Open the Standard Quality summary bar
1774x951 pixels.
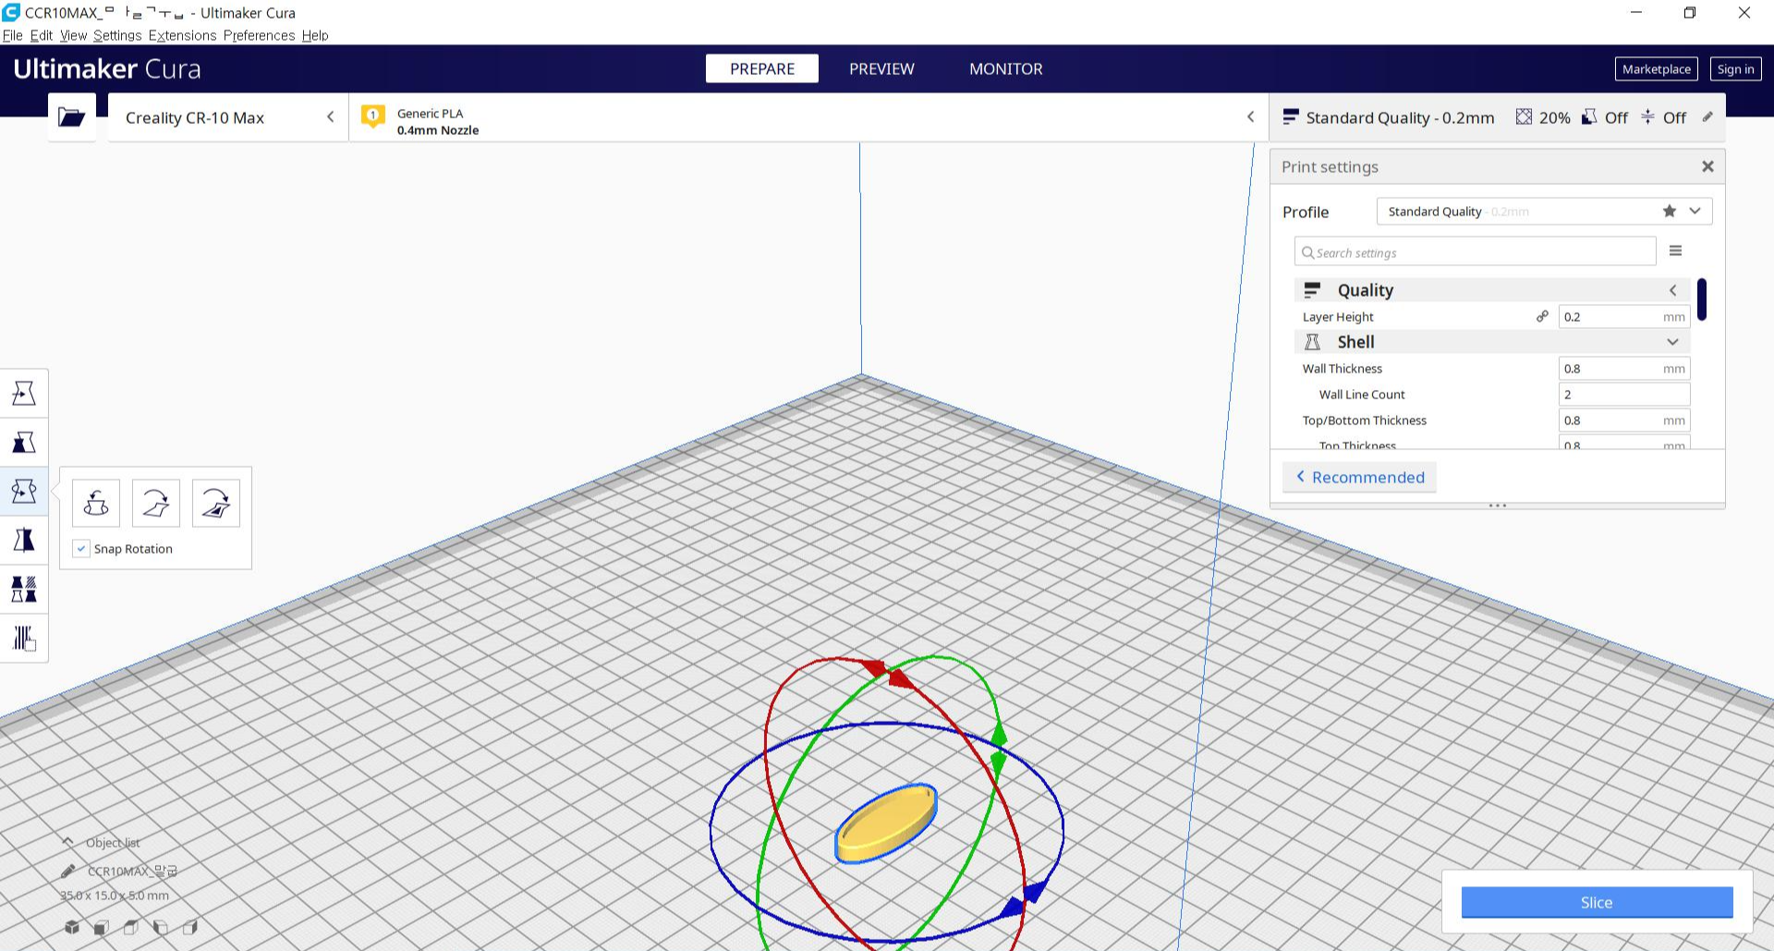[1497, 117]
